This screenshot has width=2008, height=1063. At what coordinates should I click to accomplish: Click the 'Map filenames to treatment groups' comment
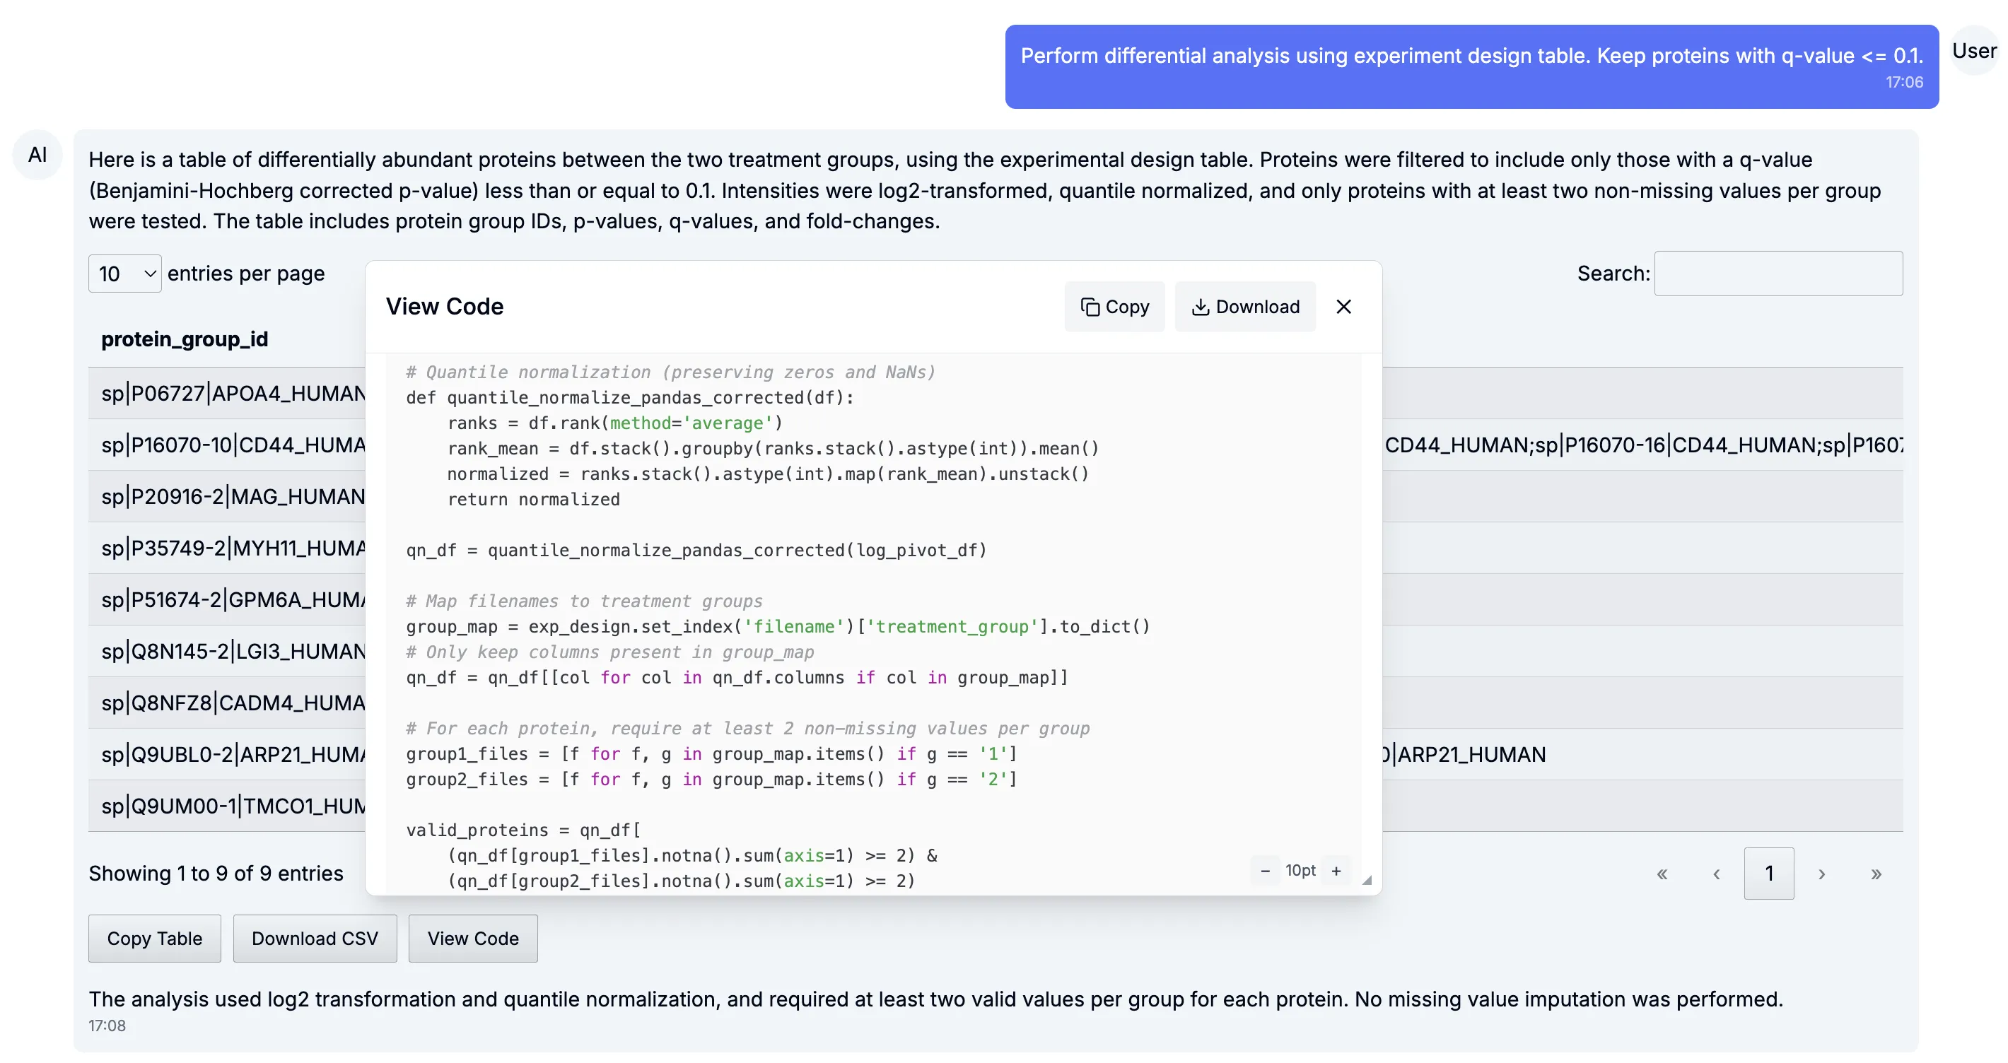tap(584, 601)
